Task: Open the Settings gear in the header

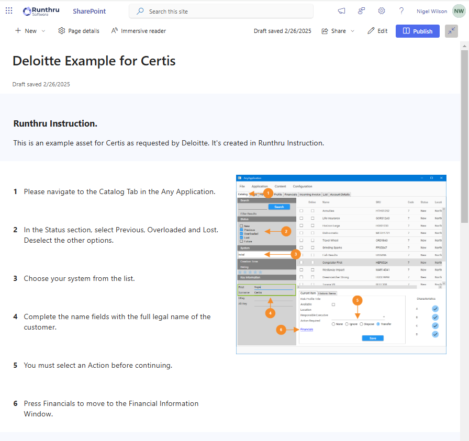Action: pyautogui.click(x=382, y=11)
